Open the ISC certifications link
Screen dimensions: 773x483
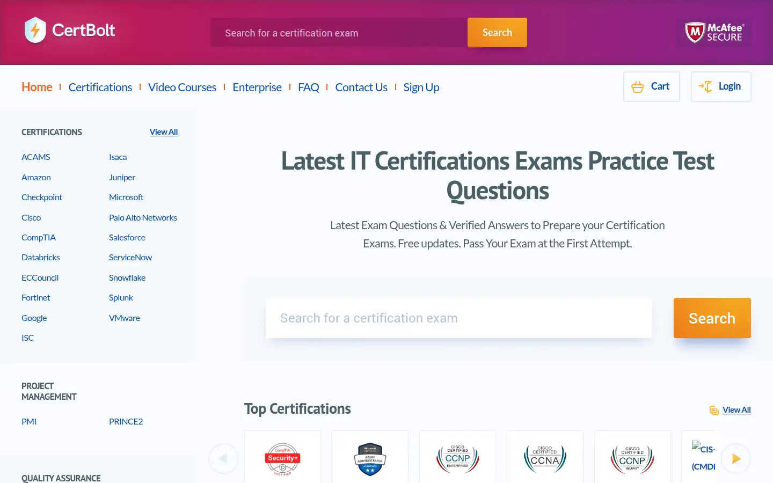pos(28,338)
